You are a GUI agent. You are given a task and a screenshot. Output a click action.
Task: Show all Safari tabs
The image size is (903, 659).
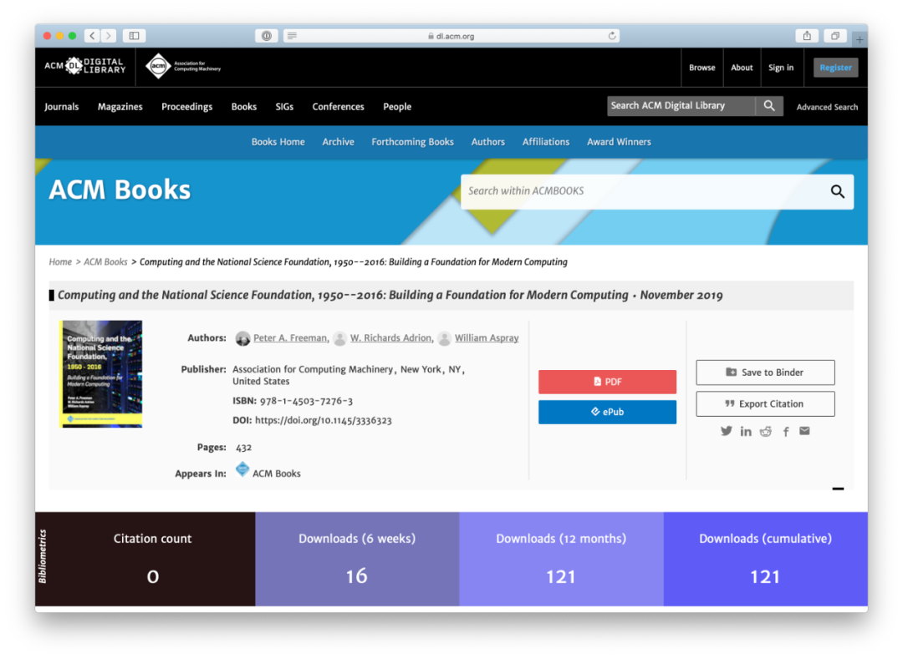(834, 36)
